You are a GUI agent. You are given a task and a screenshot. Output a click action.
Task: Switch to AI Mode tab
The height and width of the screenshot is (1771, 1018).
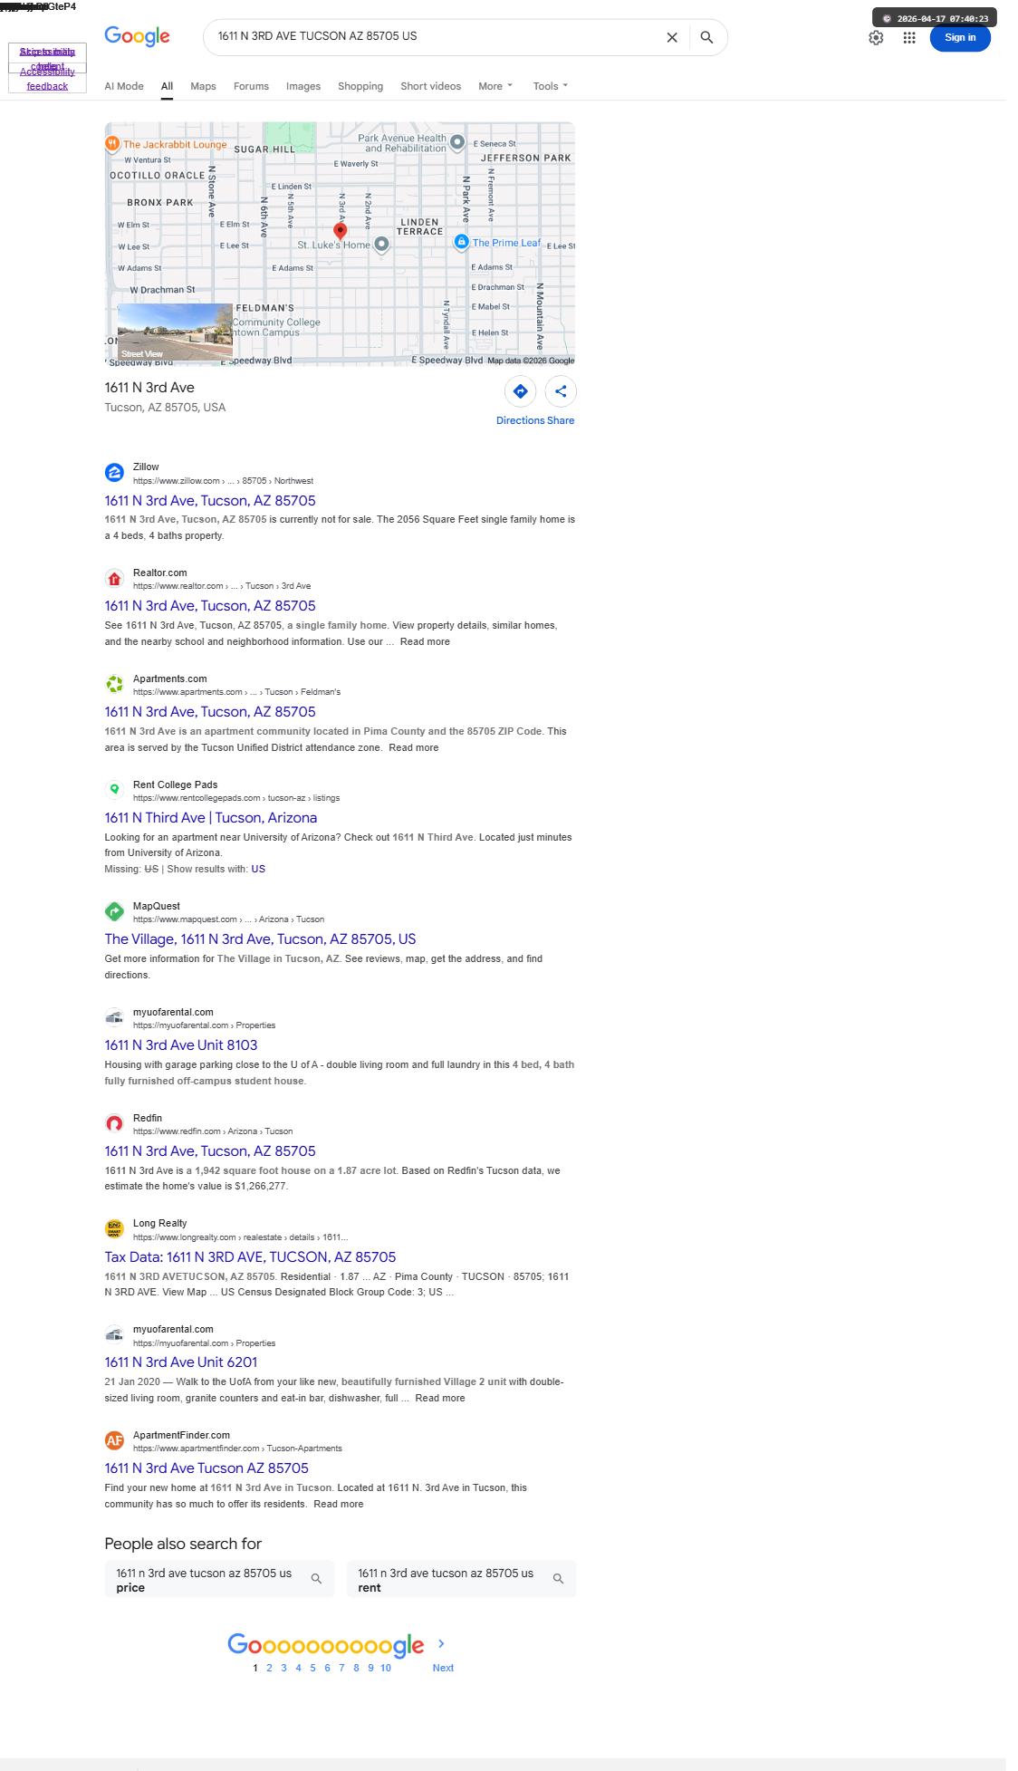click(124, 86)
